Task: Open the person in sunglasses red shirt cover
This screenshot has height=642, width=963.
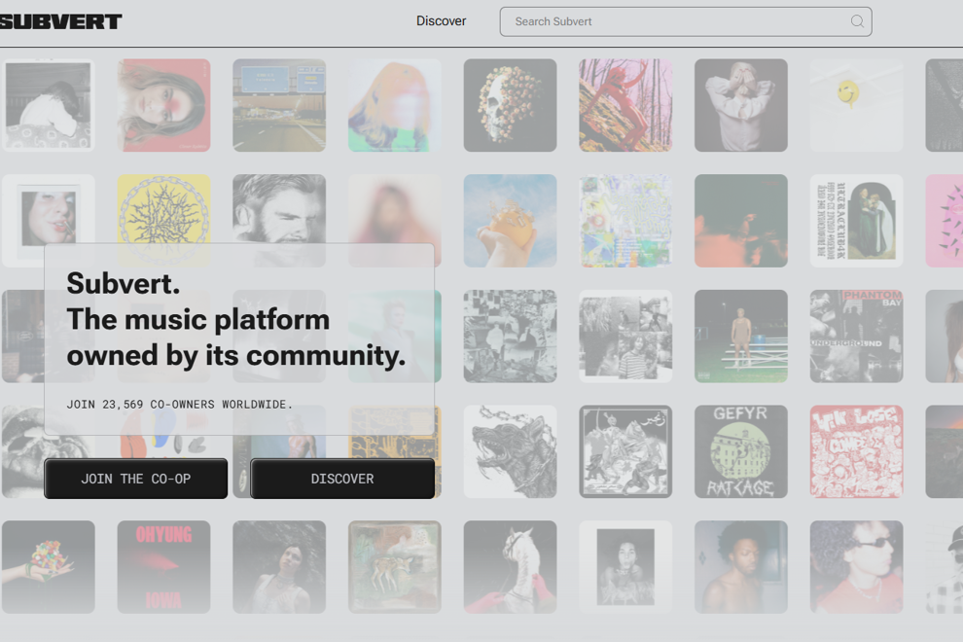Action: (856, 567)
